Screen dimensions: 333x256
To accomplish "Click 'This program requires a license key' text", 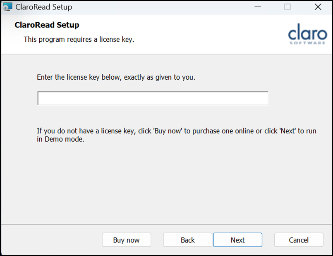I will pyautogui.click(x=79, y=40).
